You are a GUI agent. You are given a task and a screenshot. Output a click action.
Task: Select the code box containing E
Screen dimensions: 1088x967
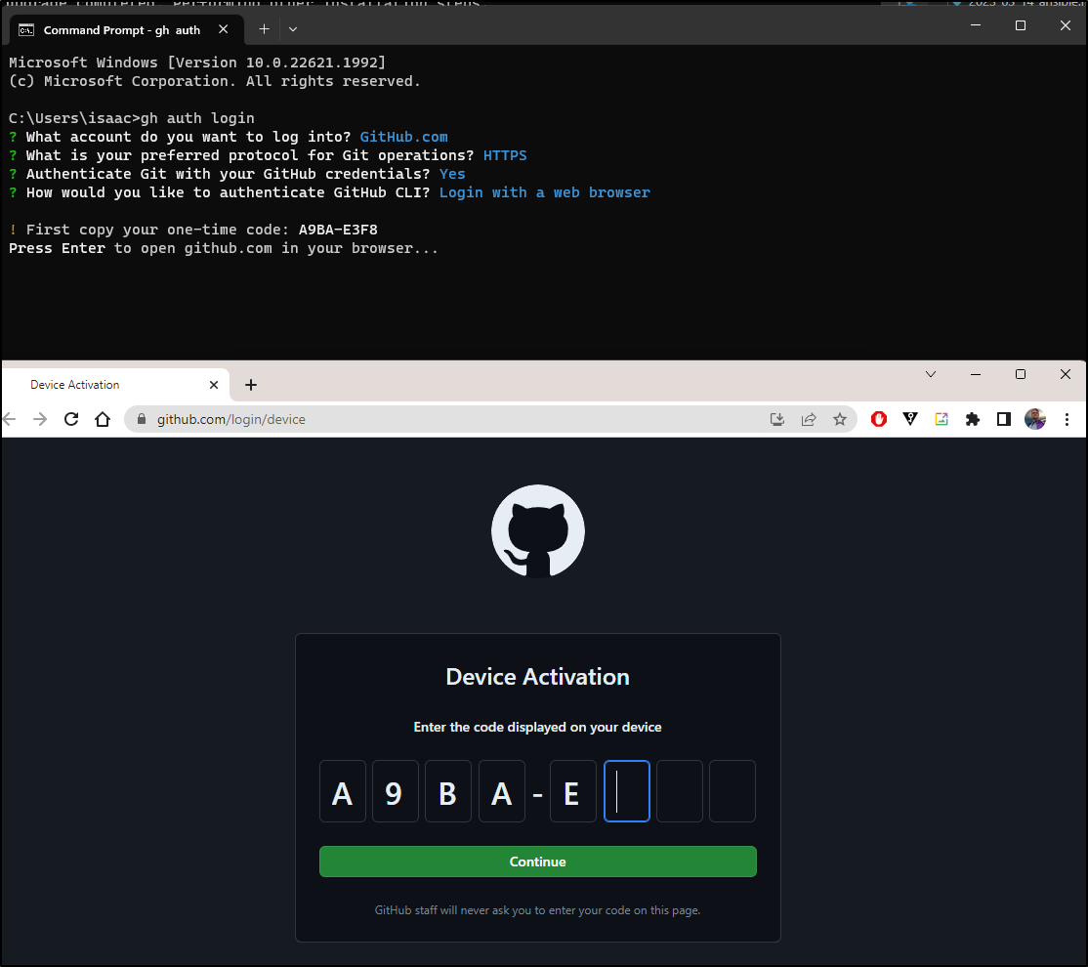[573, 791]
